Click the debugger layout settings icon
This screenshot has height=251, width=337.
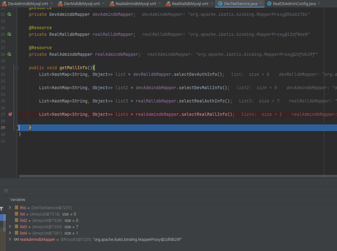(6, 191)
